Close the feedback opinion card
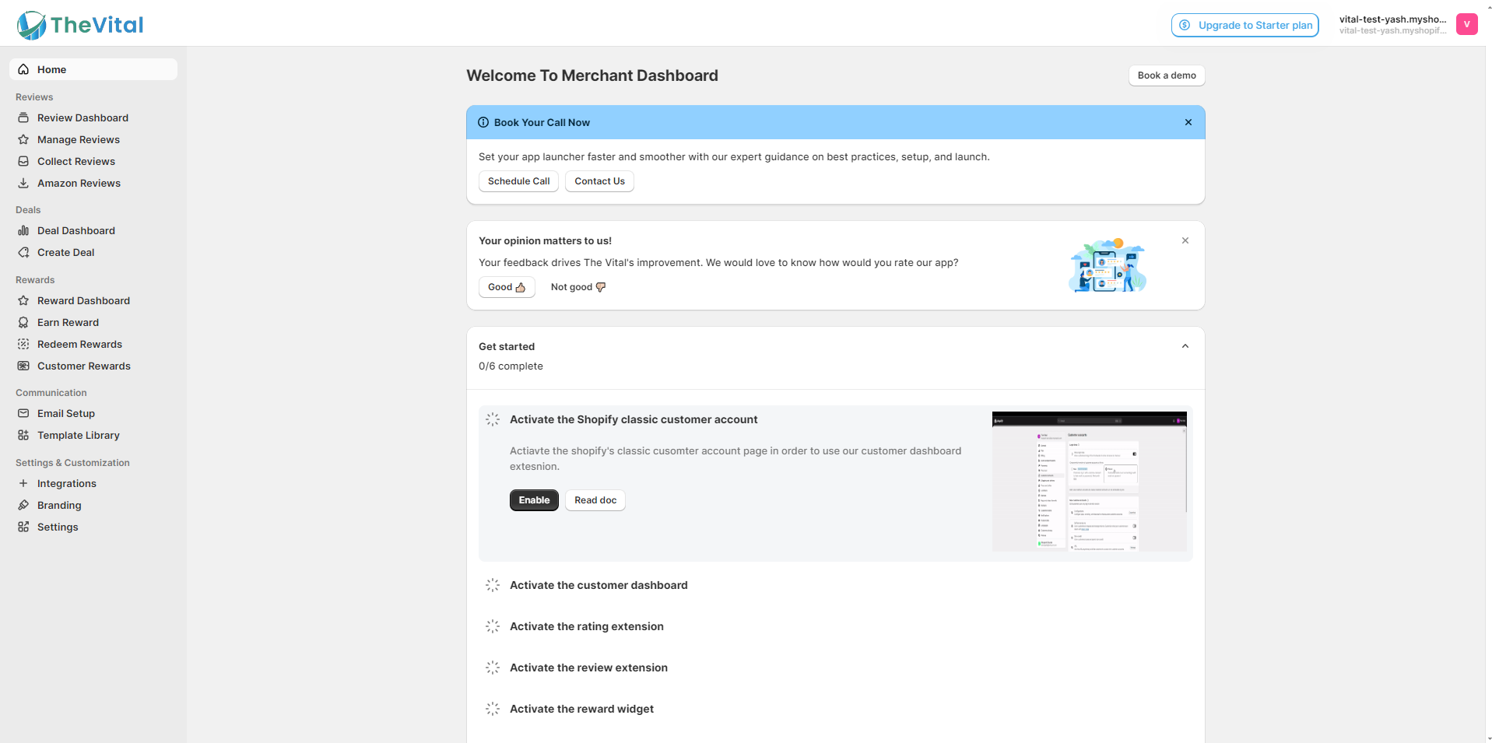1492x743 pixels. pyautogui.click(x=1185, y=240)
